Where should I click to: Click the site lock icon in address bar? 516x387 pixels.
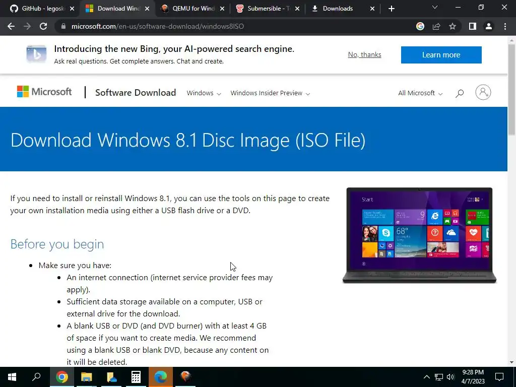[63, 26]
